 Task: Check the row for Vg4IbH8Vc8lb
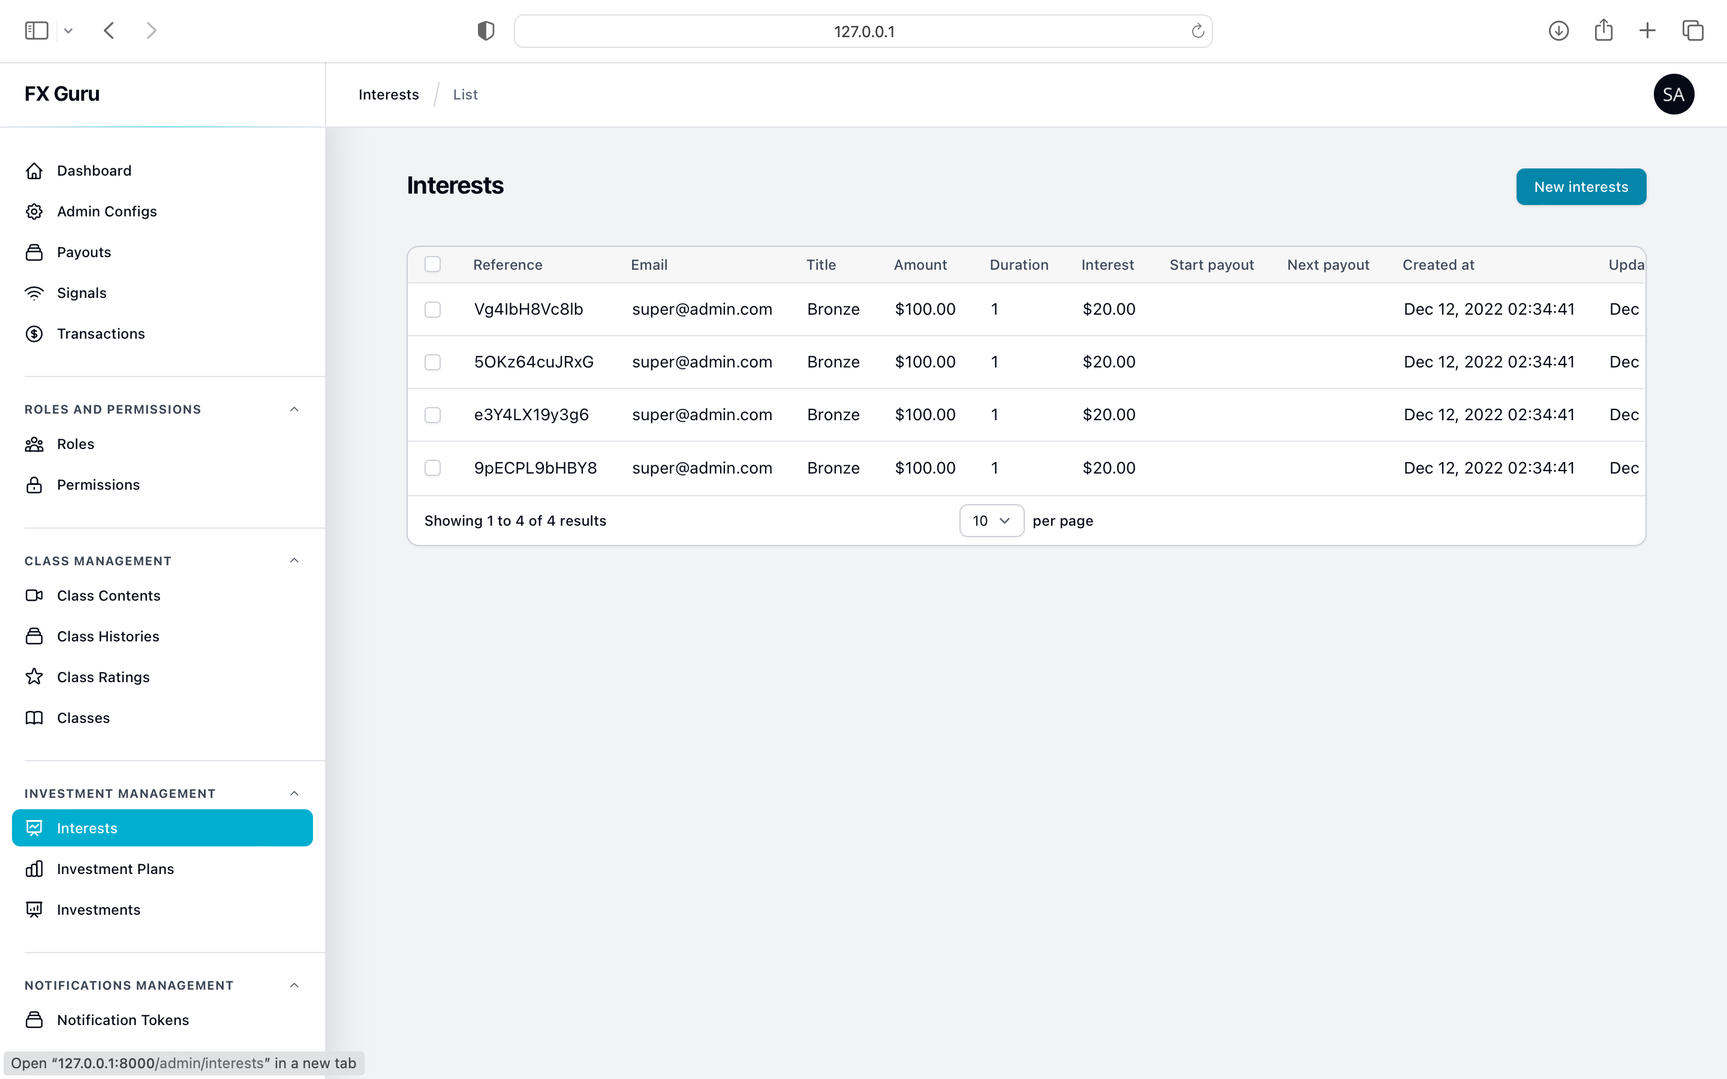point(432,310)
